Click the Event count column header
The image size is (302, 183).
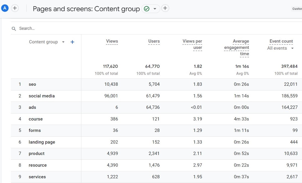click(x=281, y=41)
